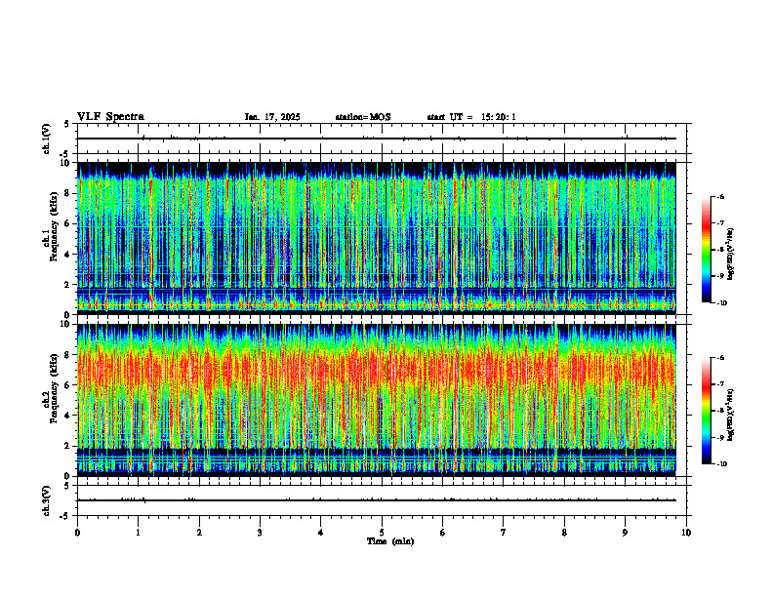
Task: Click the ch.2 color scale bar
Action: pos(706,411)
